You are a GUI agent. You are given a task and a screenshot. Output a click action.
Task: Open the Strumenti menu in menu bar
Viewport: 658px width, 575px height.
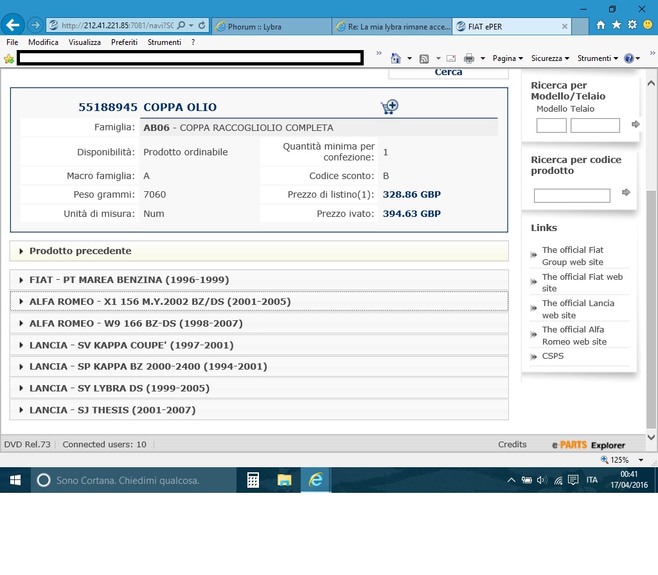coord(164,42)
